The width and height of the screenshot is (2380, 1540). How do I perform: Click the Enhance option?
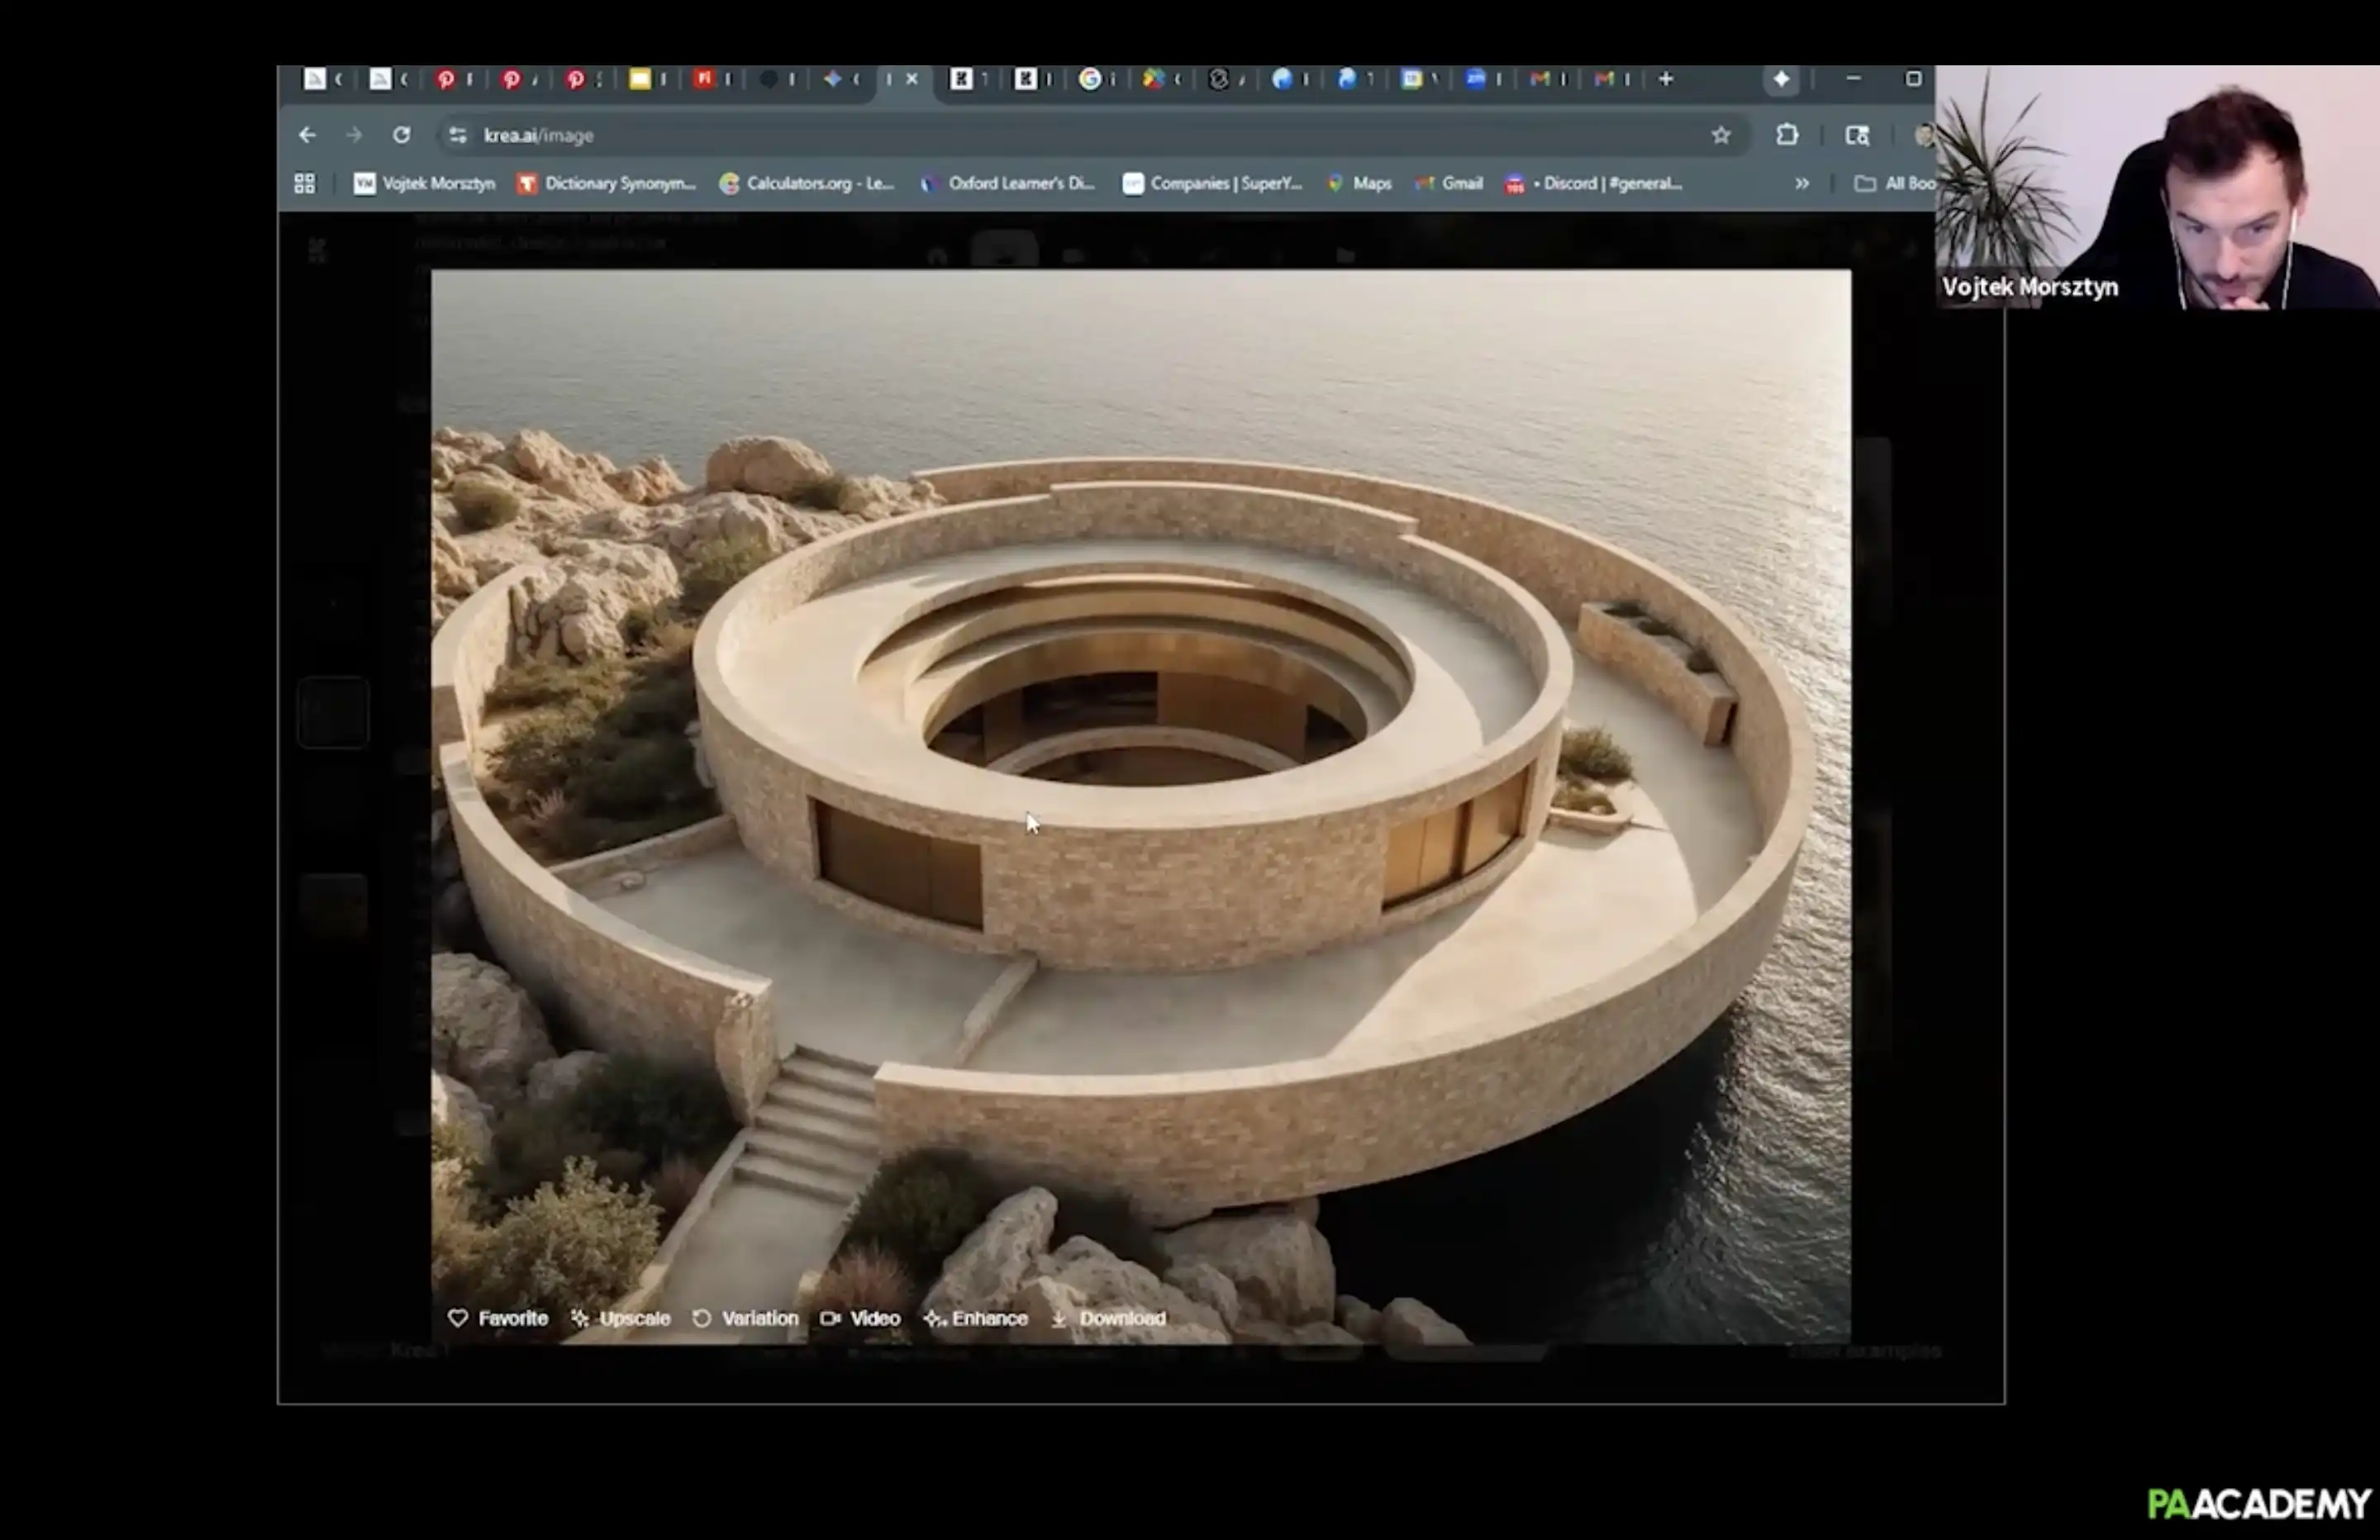coord(975,1318)
